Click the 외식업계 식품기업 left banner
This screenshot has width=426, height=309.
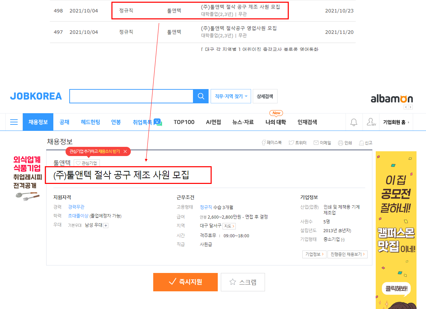pyautogui.click(x=27, y=178)
